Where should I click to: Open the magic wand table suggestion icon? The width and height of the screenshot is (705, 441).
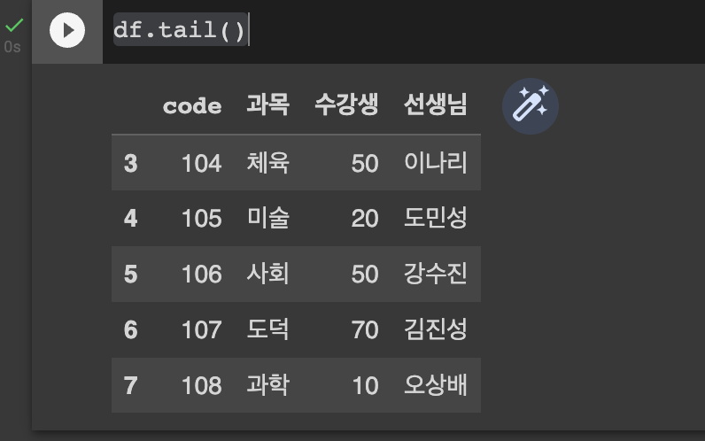point(531,106)
